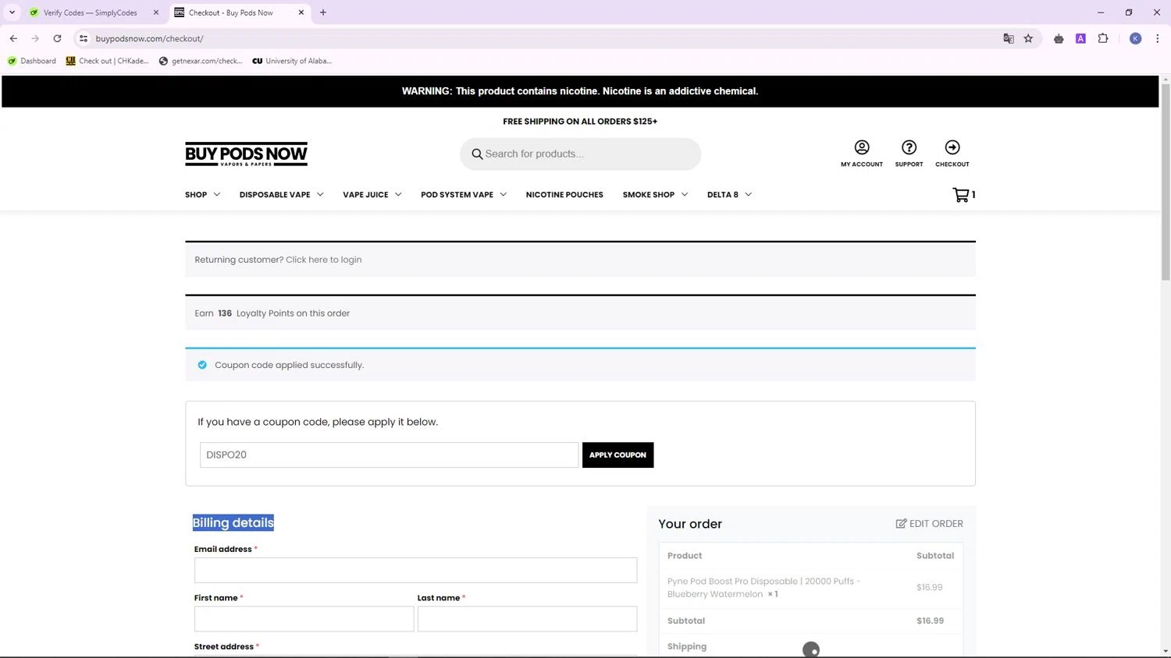This screenshot has height=658, width=1171.
Task: Open the Dashboard bookmark
Action: (32, 61)
